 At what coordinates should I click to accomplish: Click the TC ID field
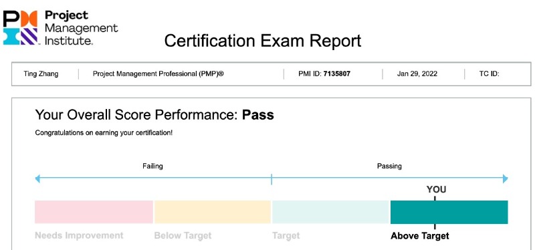click(490, 74)
